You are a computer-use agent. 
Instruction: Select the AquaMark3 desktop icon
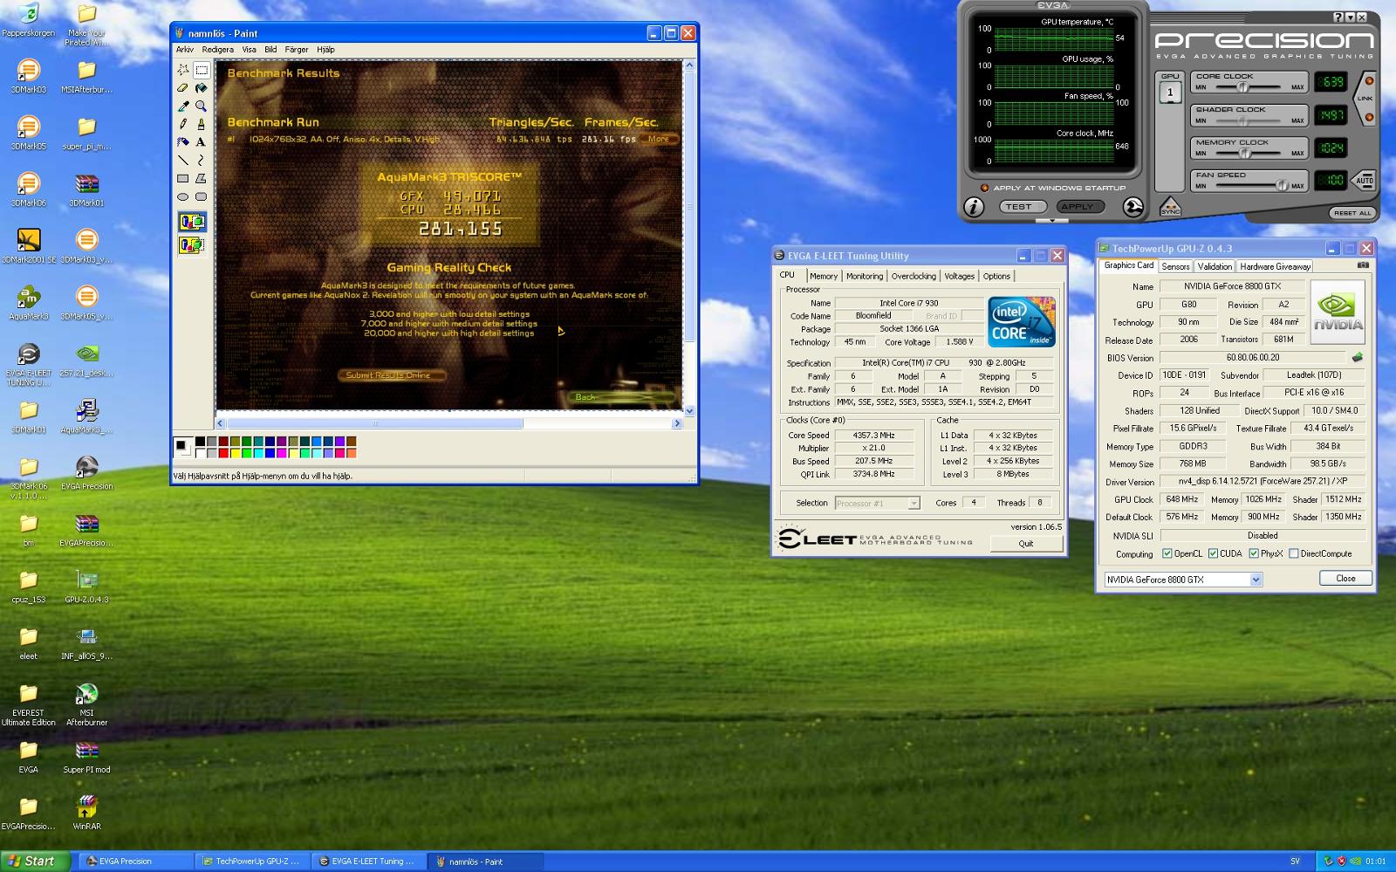[29, 302]
